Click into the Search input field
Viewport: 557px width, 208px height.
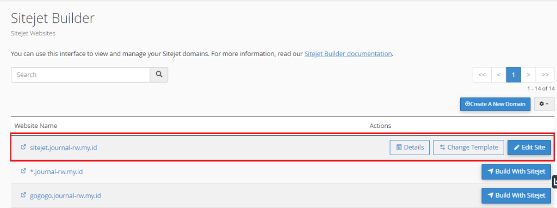point(81,75)
